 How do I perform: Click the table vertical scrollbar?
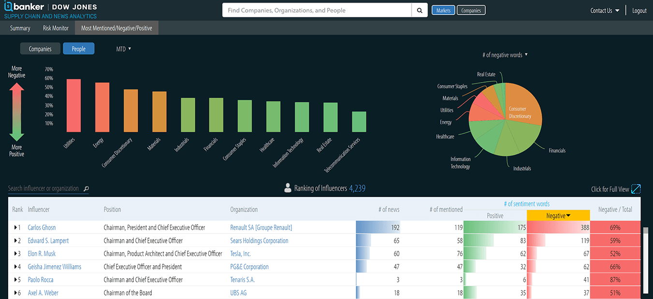tap(645, 260)
